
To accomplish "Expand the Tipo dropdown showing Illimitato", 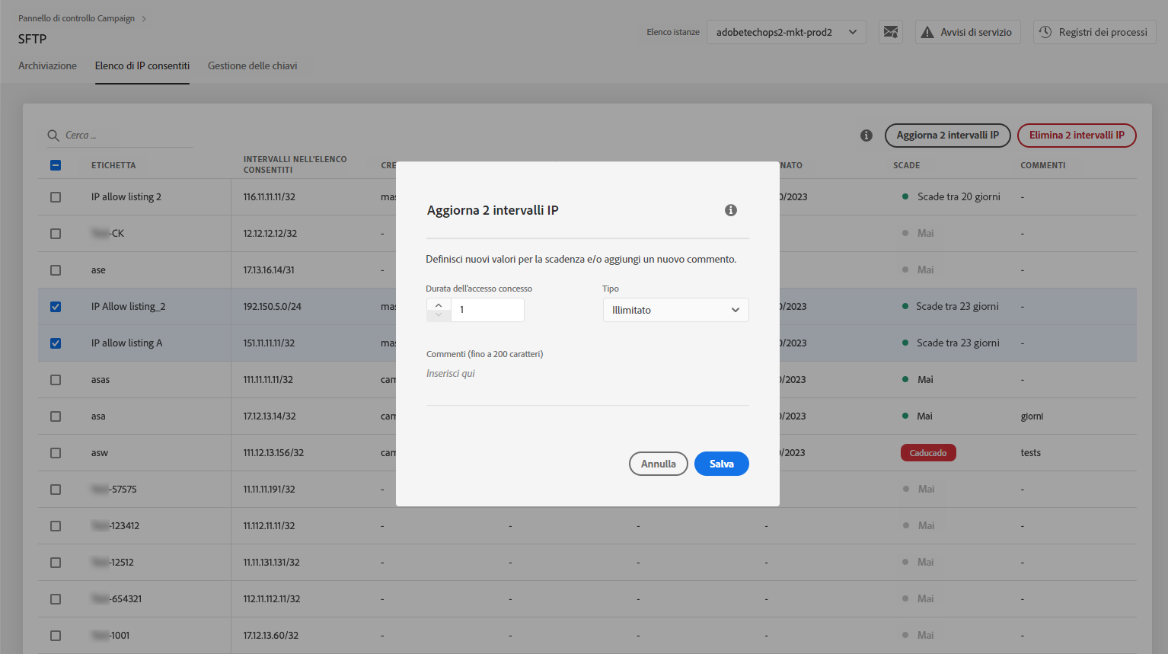I will click(676, 310).
